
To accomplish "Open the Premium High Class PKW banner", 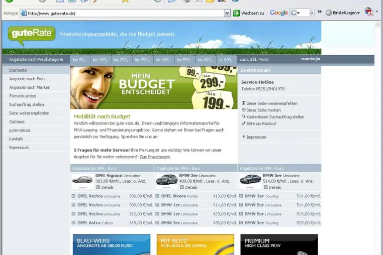I will (x=279, y=244).
